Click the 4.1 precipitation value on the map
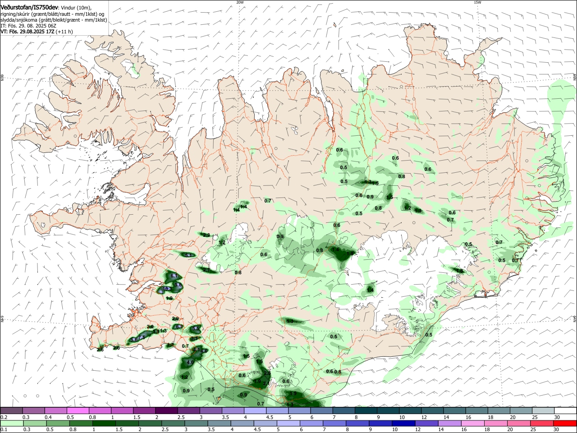This screenshot has width=577, height=433. click(x=196, y=350)
